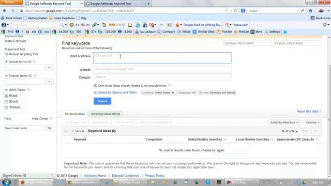Open the Firefox menu button
This screenshot has width=331, height=186.
pyautogui.click(x=11, y=2)
